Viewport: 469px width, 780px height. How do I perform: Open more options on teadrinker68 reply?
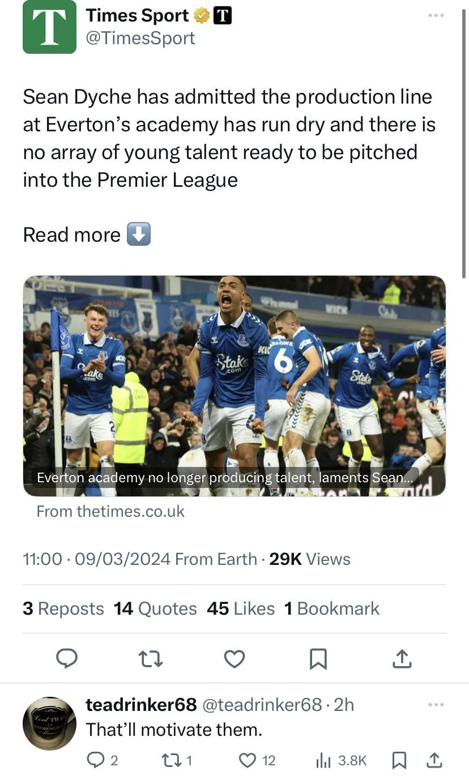click(436, 705)
